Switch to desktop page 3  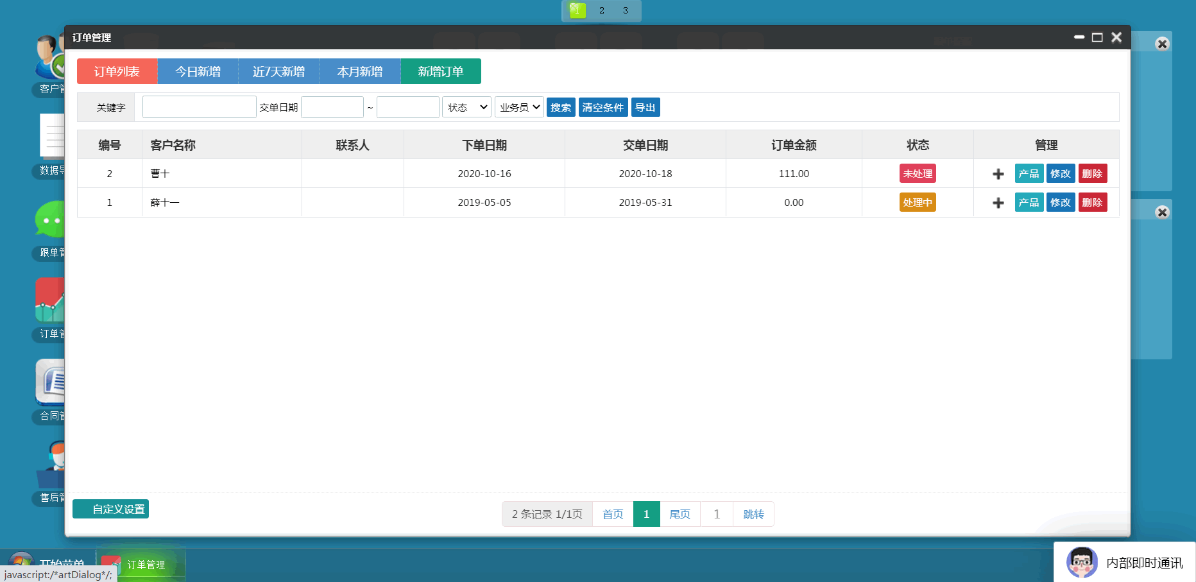(x=625, y=10)
